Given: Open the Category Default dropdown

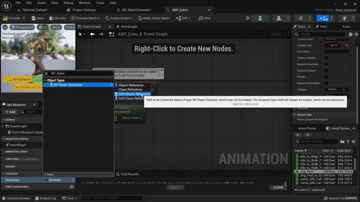Looking at the screenshot, I should pos(336,89).
